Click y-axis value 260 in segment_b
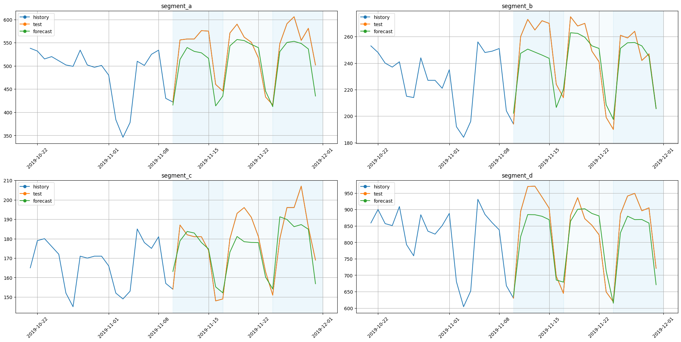This screenshot has width=681, height=342. click(349, 37)
